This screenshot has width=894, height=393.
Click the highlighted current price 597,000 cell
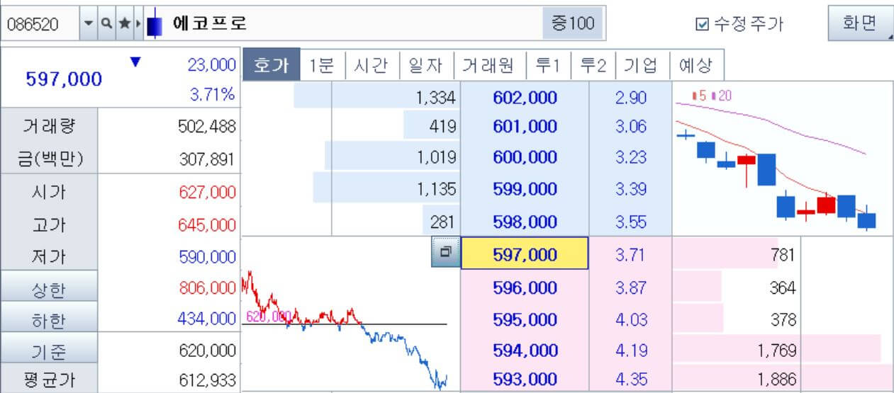click(x=525, y=254)
